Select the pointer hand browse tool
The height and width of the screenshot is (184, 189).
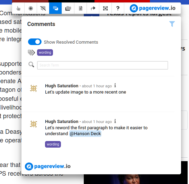pos(18,8)
